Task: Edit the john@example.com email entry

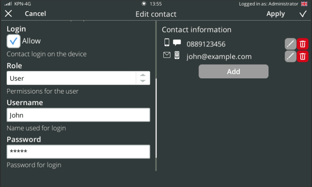Action: tap(291, 56)
